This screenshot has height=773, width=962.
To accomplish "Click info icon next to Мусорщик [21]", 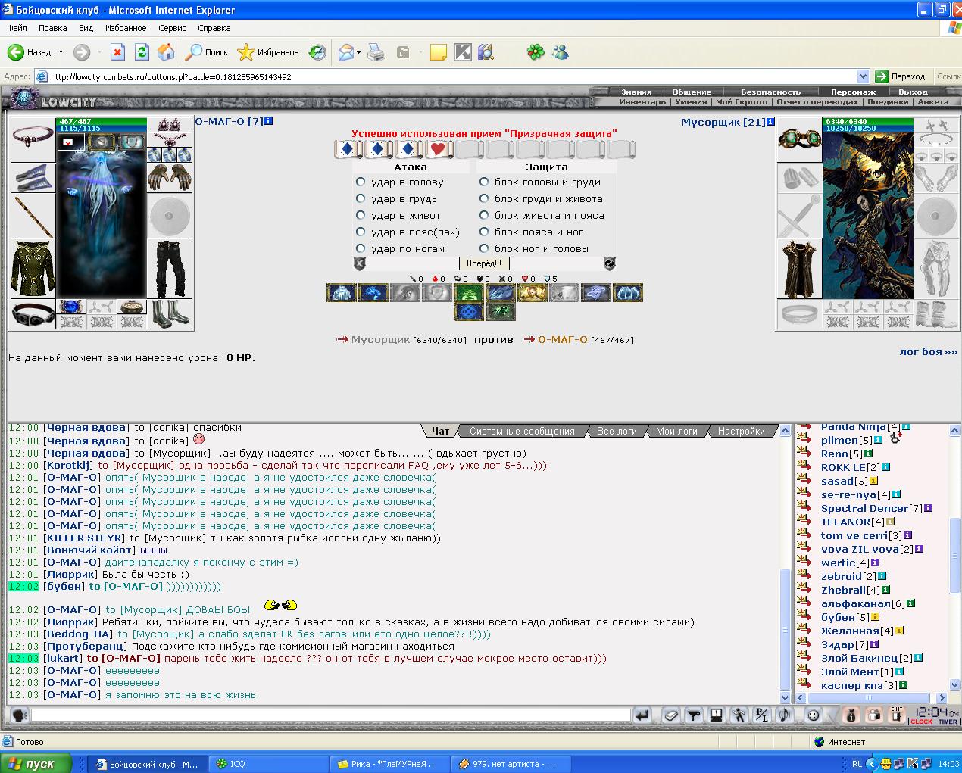I will (x=770, y=122).
